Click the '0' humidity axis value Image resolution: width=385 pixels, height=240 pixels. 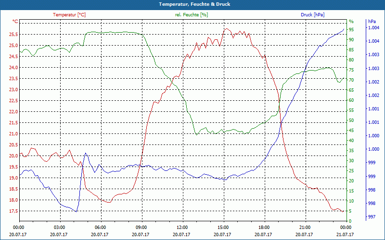[x=350, y=221]
